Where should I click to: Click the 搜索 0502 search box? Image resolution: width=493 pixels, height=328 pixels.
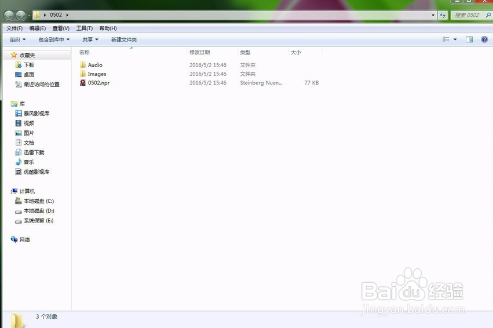467,15
